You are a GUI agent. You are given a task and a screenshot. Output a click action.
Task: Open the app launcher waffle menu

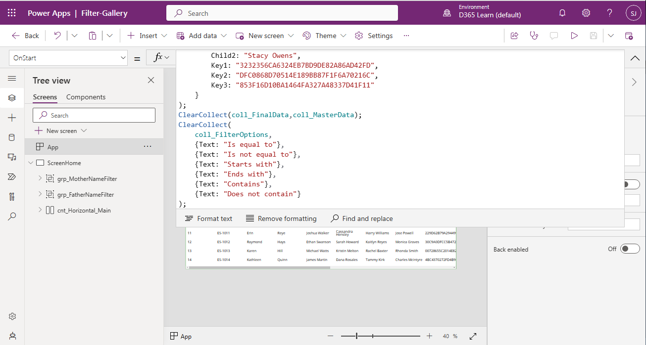point(12,13)
